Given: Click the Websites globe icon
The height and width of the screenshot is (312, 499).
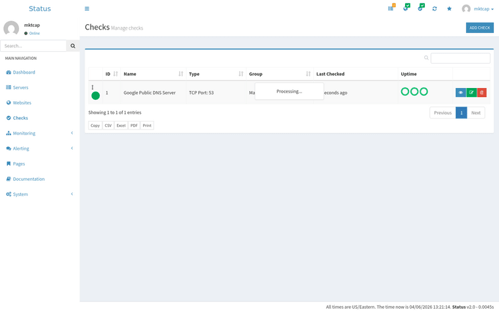Looking at the screenshot, I should point(9,102).
